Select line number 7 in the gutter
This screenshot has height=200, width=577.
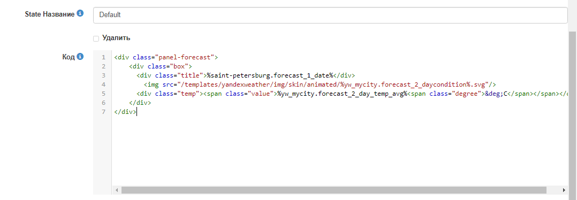click(103, 111)
